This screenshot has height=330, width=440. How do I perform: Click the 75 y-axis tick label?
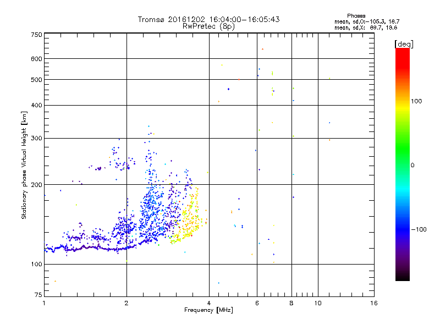(x=38, y=295)
